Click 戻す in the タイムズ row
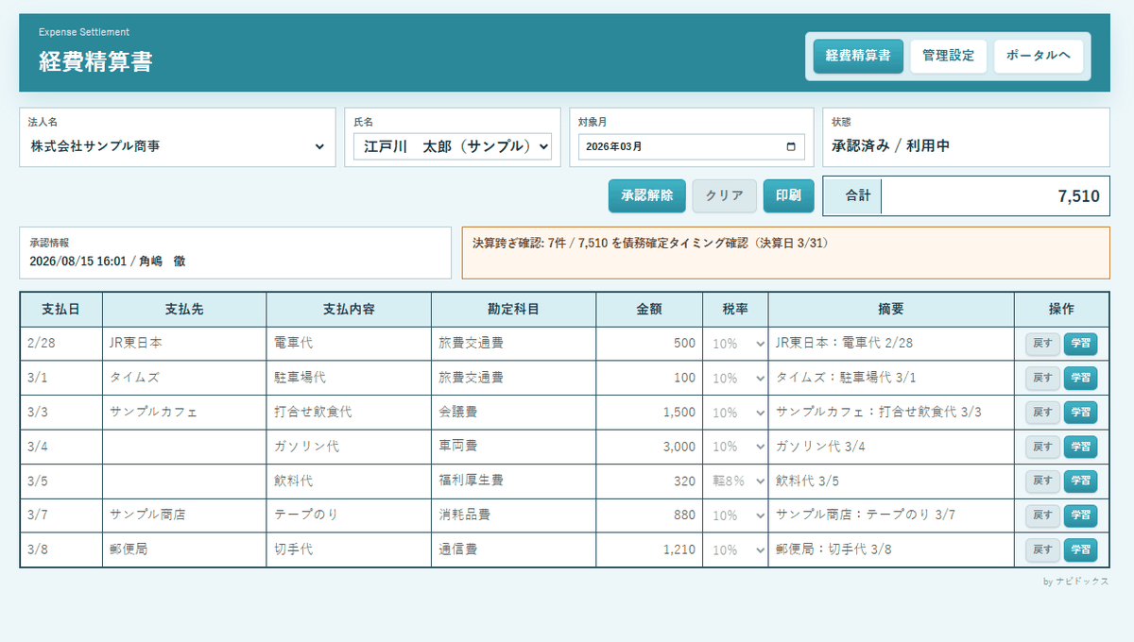Image resolution: width=1134 pixels, height=642 pixels. click(x=1043, y=378)
